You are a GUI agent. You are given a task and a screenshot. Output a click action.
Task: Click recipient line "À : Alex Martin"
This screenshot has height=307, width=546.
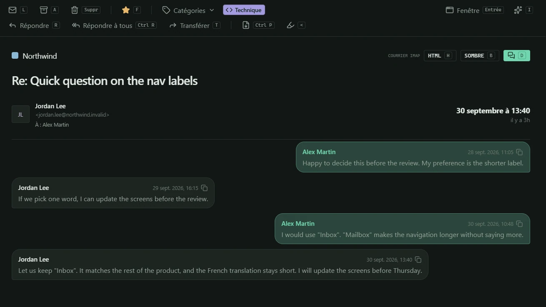(x=52, y=125)
